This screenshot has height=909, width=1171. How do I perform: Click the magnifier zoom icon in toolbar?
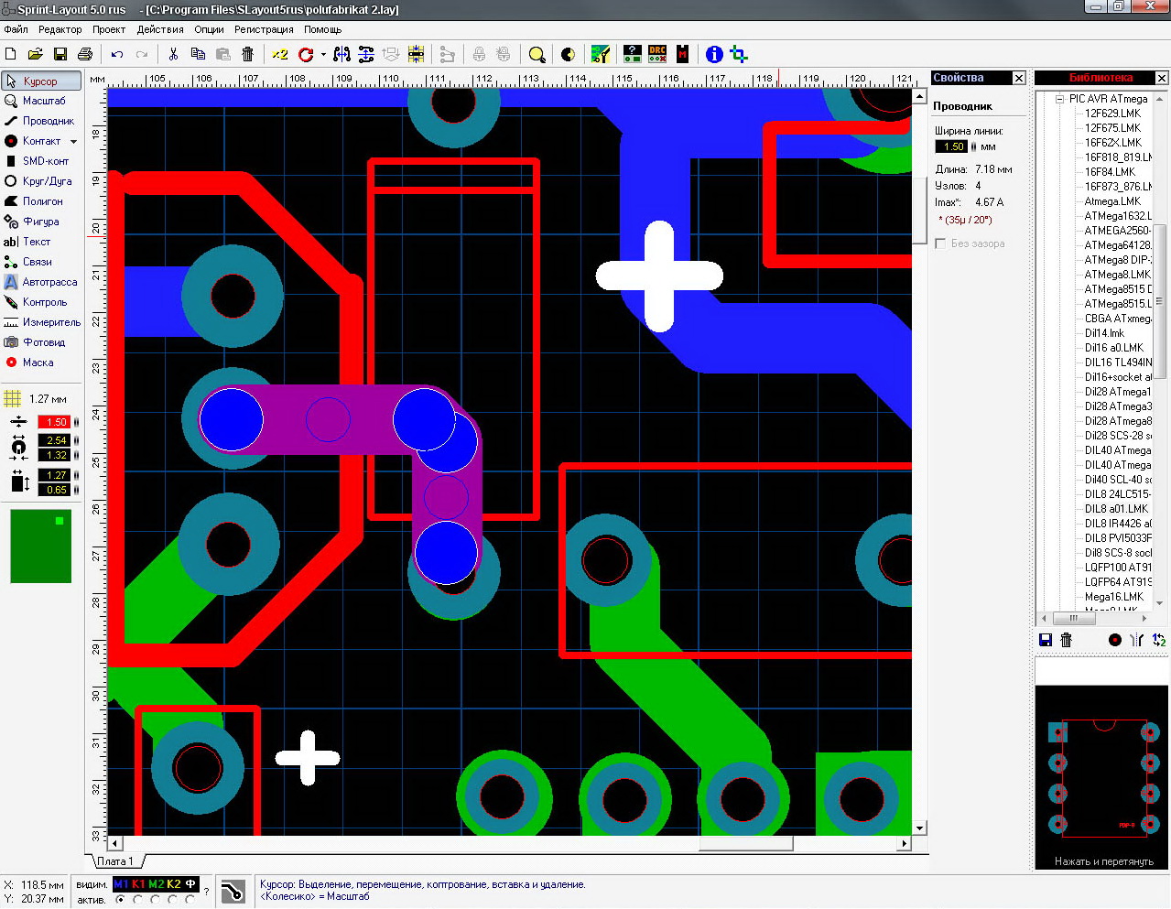coord(537,55)
